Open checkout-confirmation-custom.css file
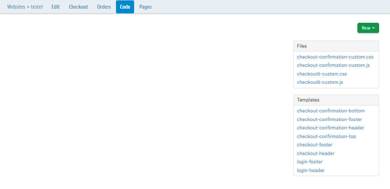The image size is (390, 189). tap(335, 57)
